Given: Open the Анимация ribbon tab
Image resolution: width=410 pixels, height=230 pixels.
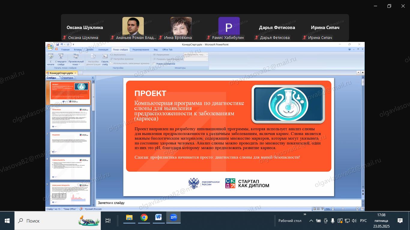Looking at the screenshot, I should [x=103, y=49].
